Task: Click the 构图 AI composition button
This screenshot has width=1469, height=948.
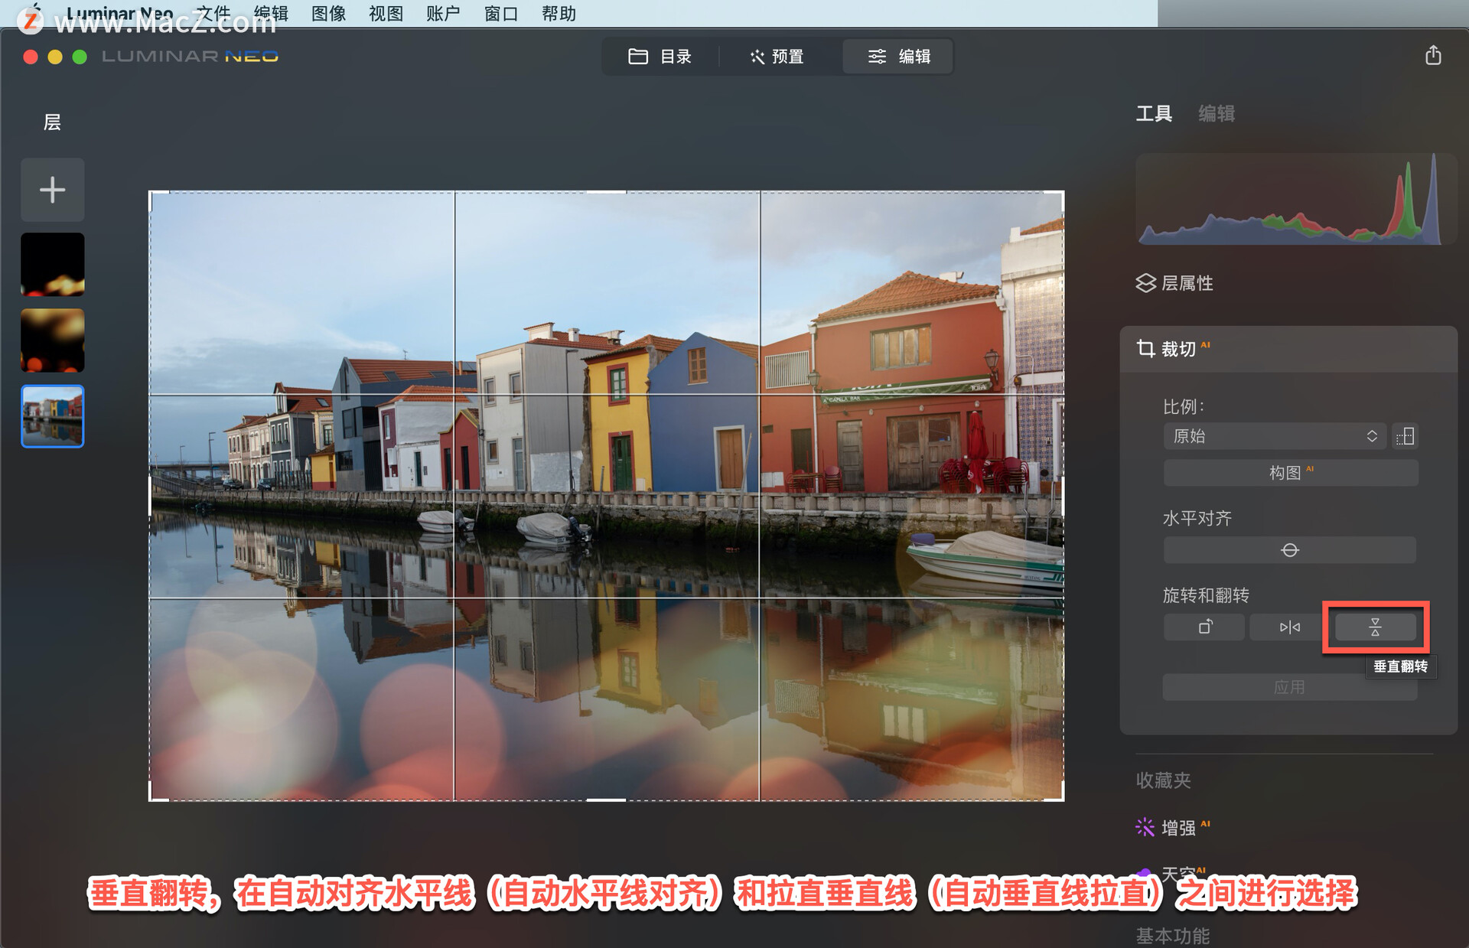Action: point(1291,473)
